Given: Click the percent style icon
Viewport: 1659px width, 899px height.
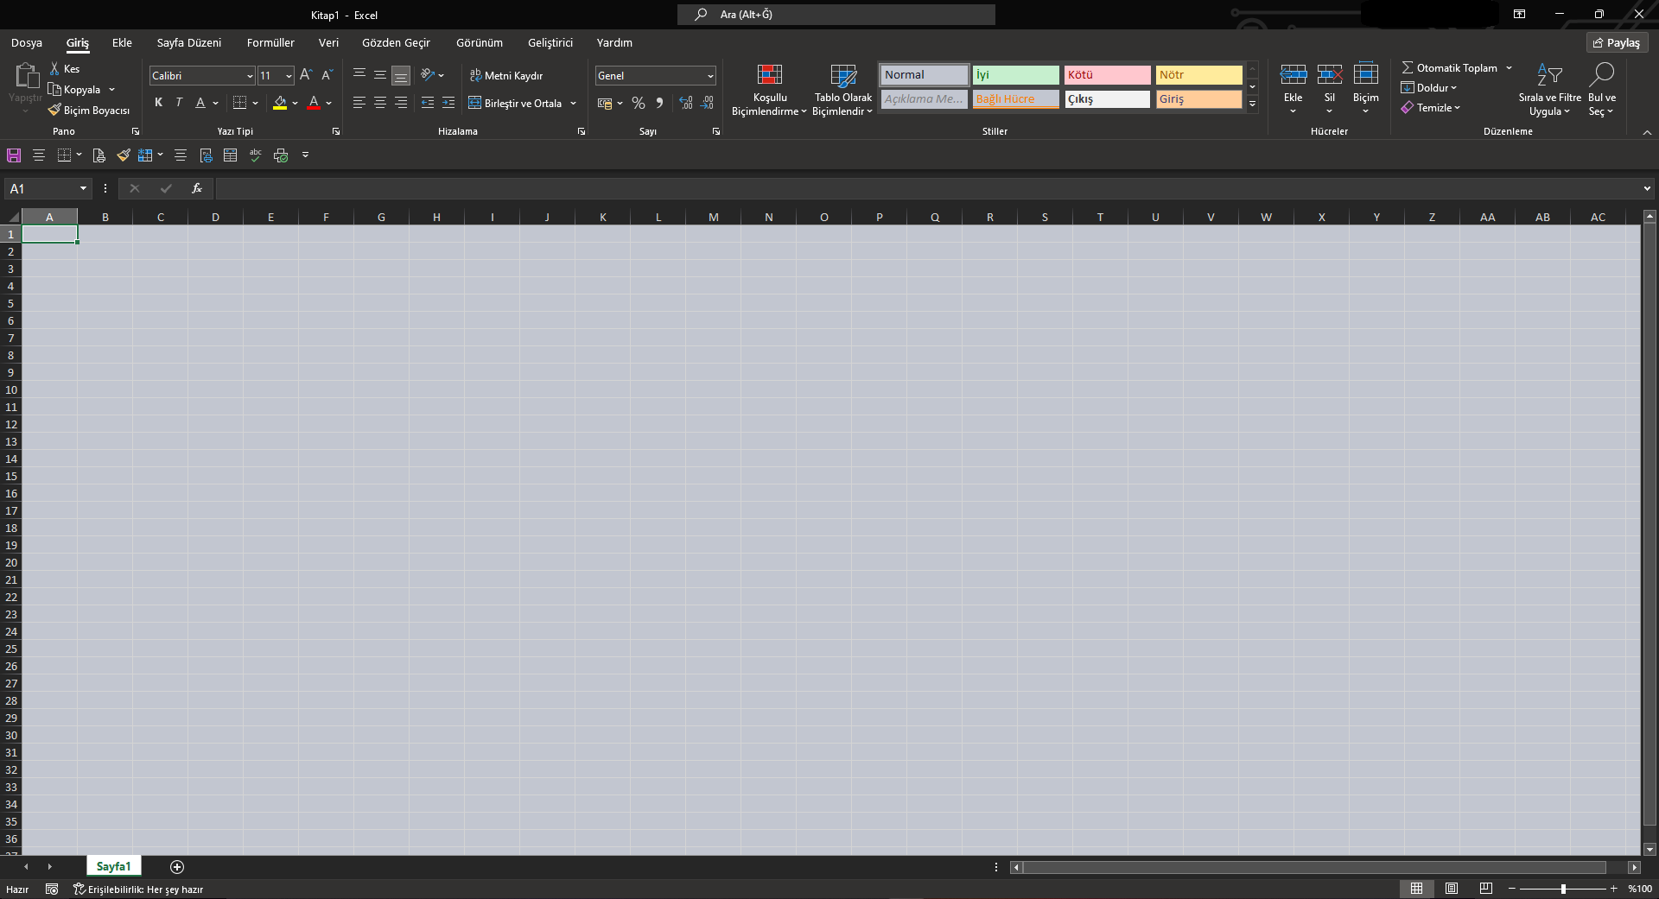Looking at the screenshot, I should pos(639,103).
